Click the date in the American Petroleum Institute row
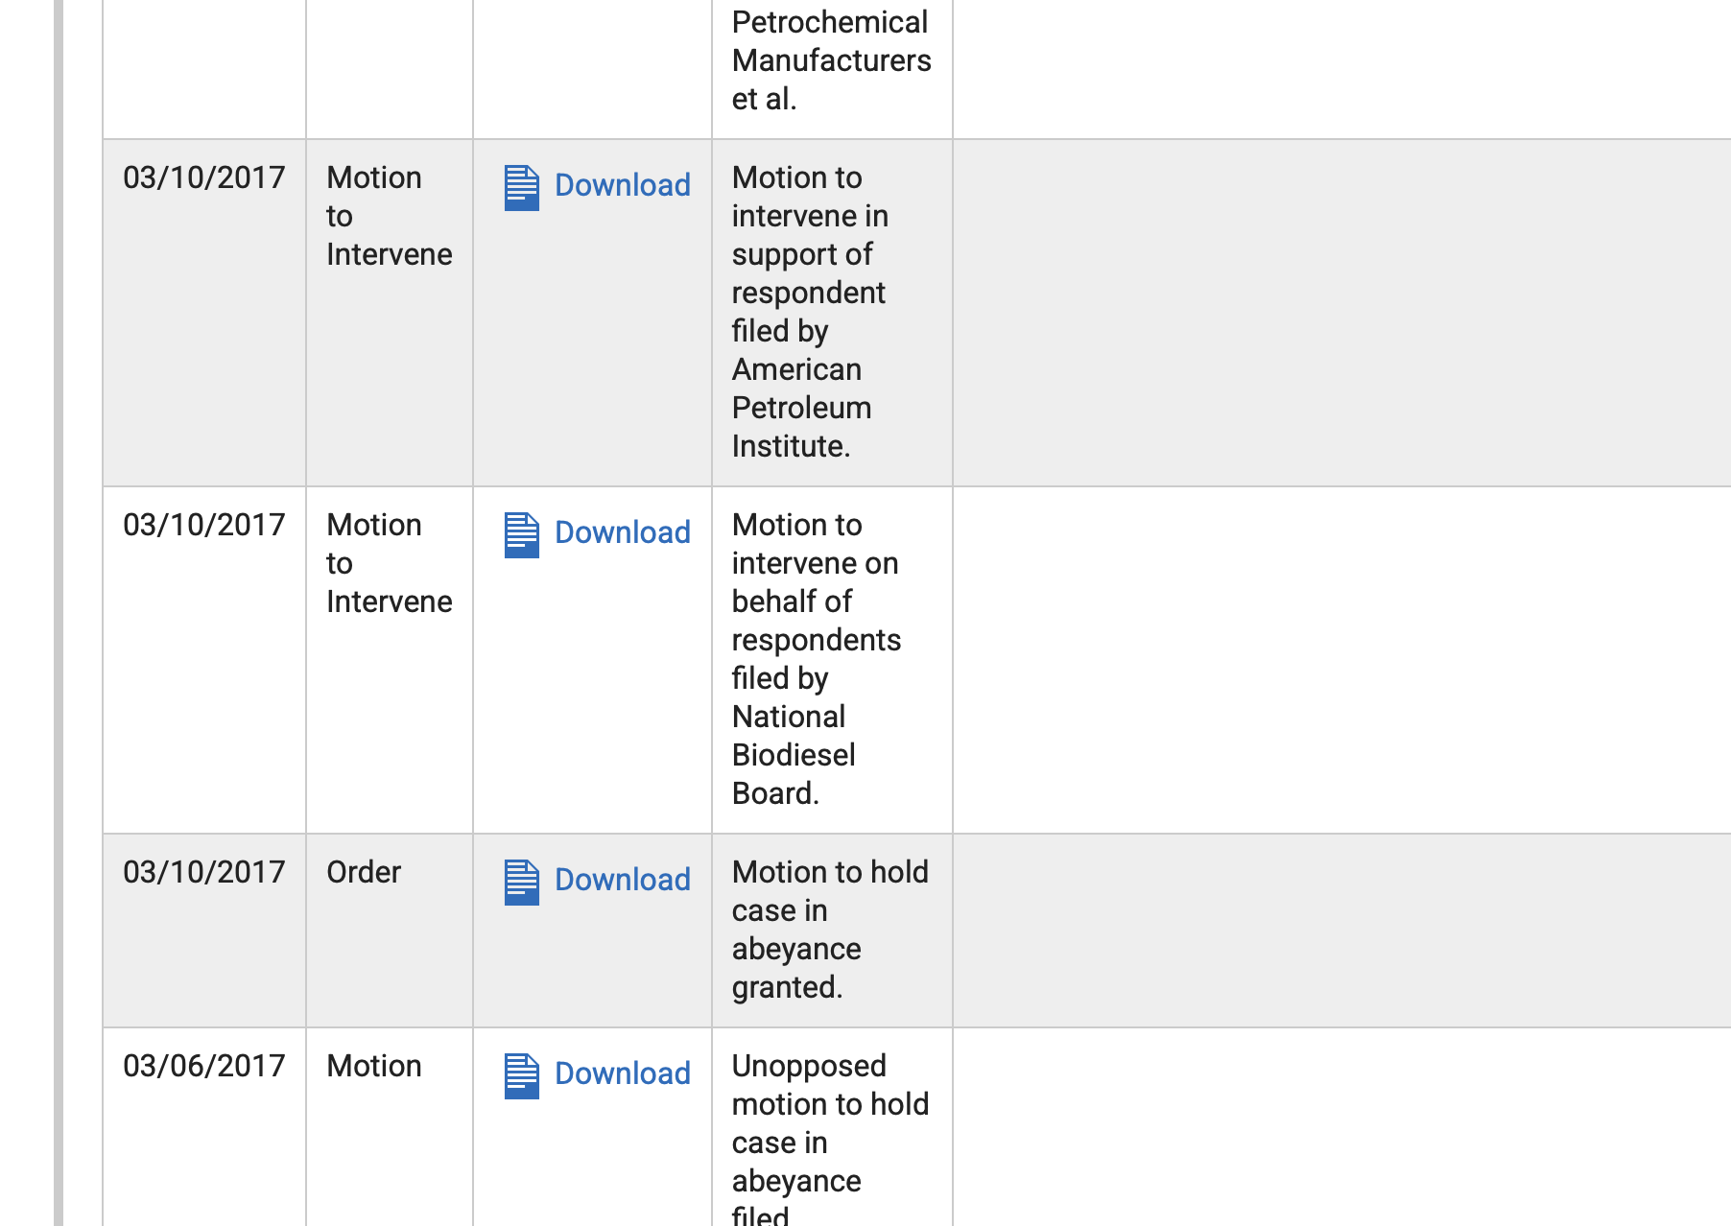Image resolution: width=1731 pixels, height=1226 pixels. [x=204, y=177]
